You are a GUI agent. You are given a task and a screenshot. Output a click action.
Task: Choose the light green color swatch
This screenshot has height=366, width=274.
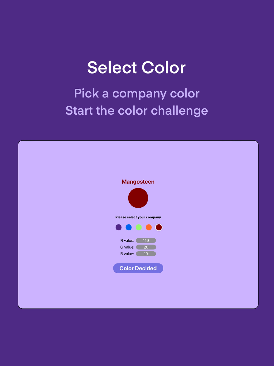[x=139, y=227]
